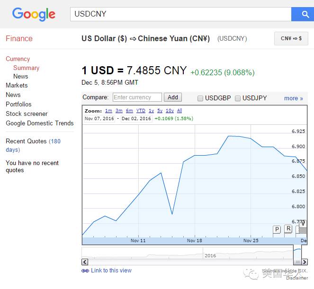Screen dimensions: 314x289
Task: Click the P flag marker on chart
Action: (277, 229)
